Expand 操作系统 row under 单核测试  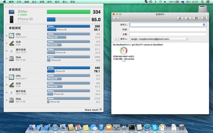pyautogui.click(x=7, y=51)
